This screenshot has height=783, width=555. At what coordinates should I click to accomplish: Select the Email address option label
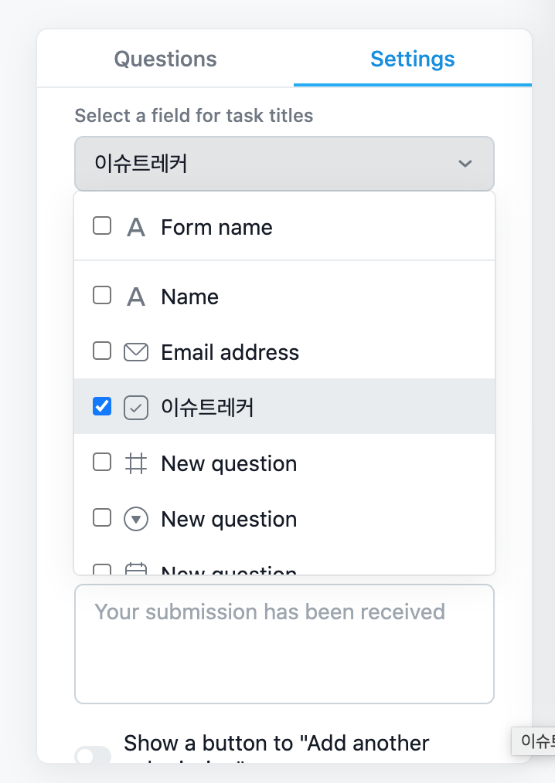tap(230, 352)
